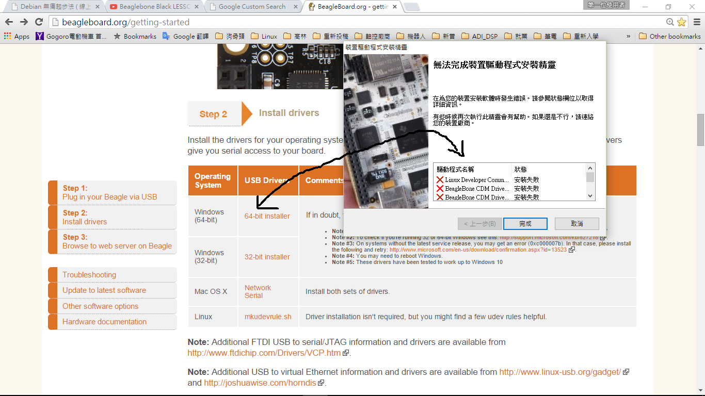
Task: Close the BeagleBoard.org tab
Action: tap(395, 7)
